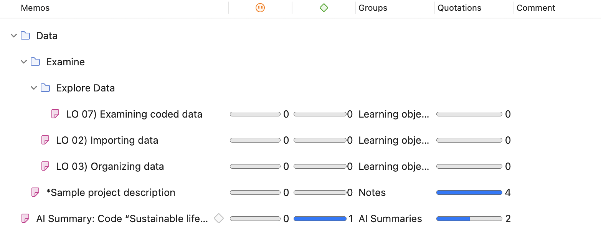Click the Examine folder icon
This screenshot has height=239, width=601.
tap(35, 62)
